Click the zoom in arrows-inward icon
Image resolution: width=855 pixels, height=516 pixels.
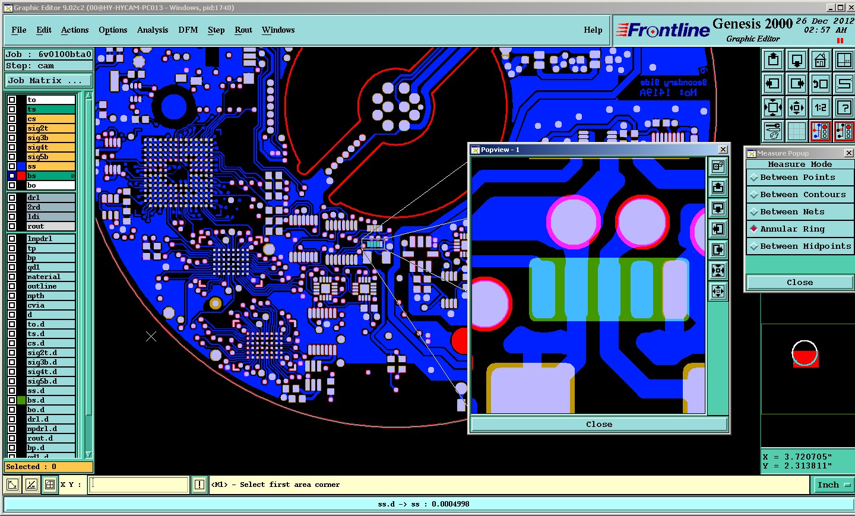click(x=773, y=107)
